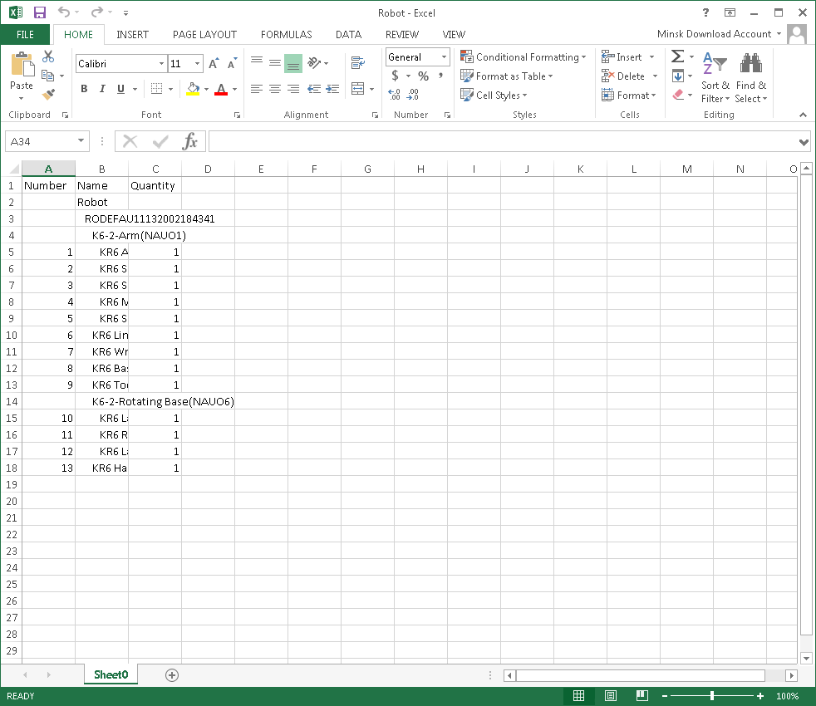This screenshot has width=816, height=706.
Task: Toggle Italic formatting
Action: tap(102, 89)
